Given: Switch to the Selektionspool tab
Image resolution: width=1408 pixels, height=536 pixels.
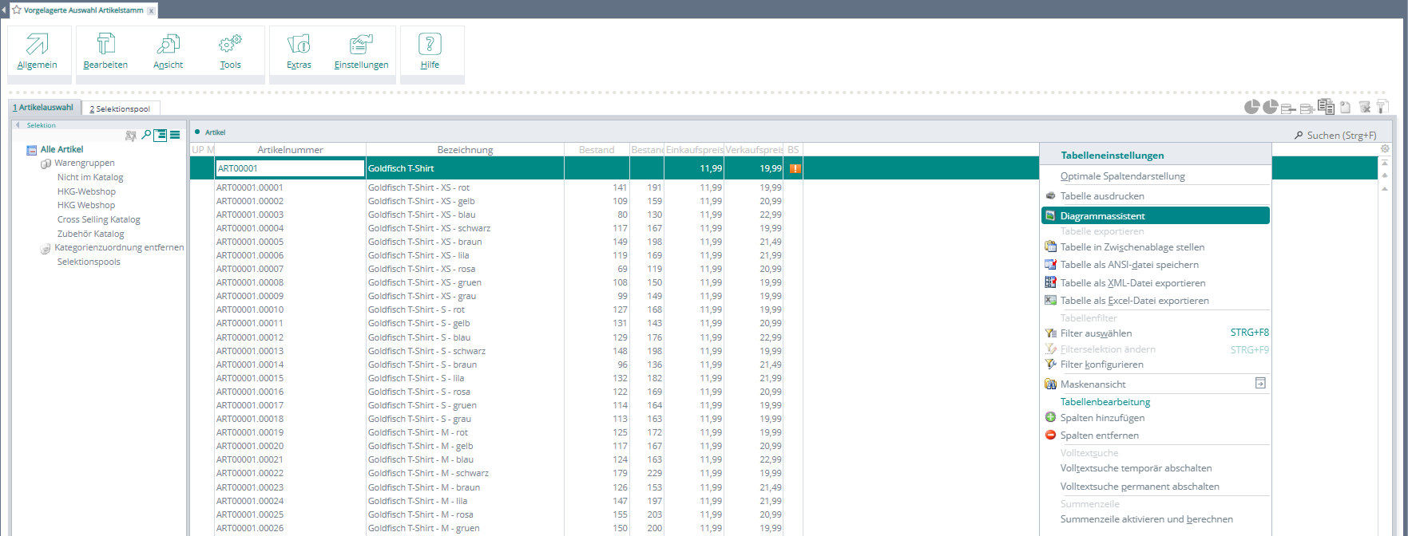Looking at the screenshot, I should 121,108.
